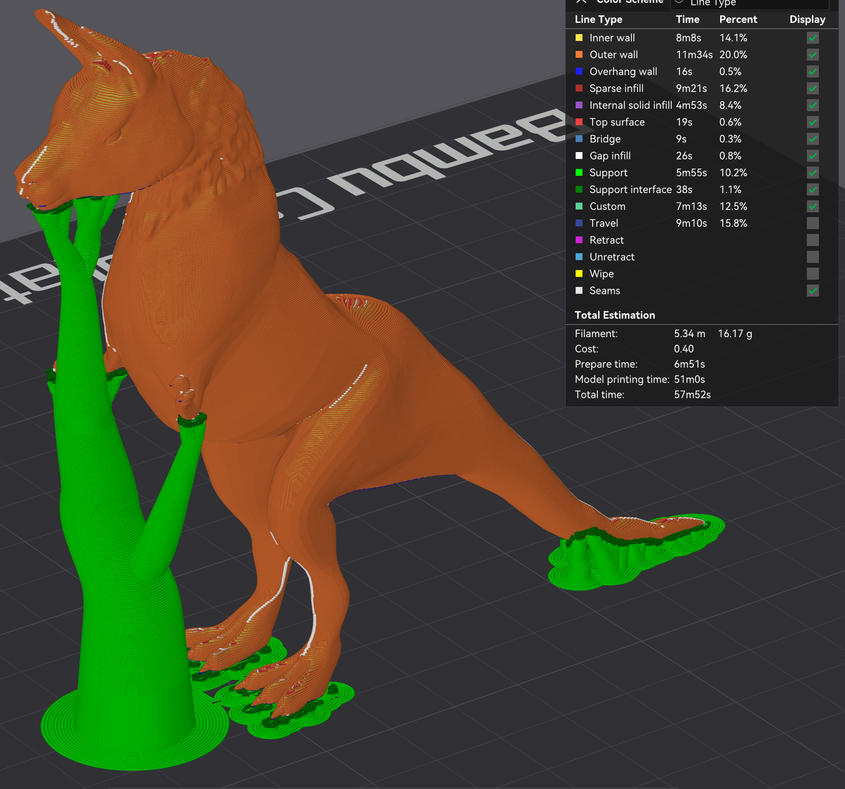Click the yellow Inner wall color swatch
This screenshot has width=845, height=789.
579,38
